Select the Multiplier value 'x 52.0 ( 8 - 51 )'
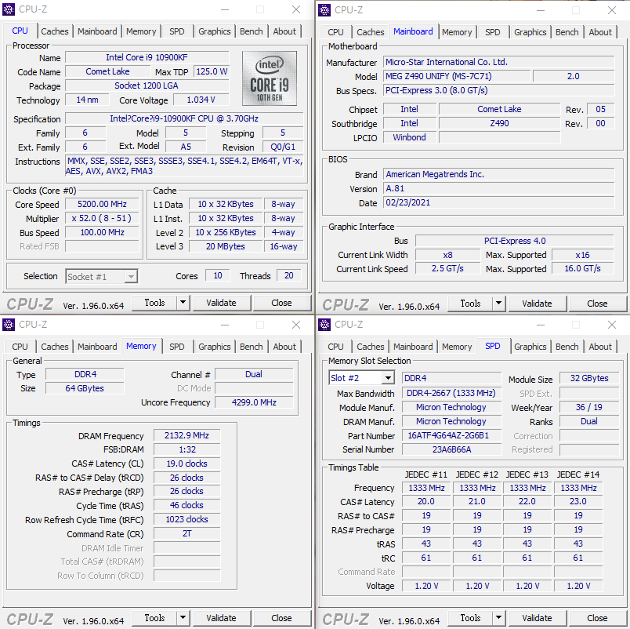 (x=102, y=218)
